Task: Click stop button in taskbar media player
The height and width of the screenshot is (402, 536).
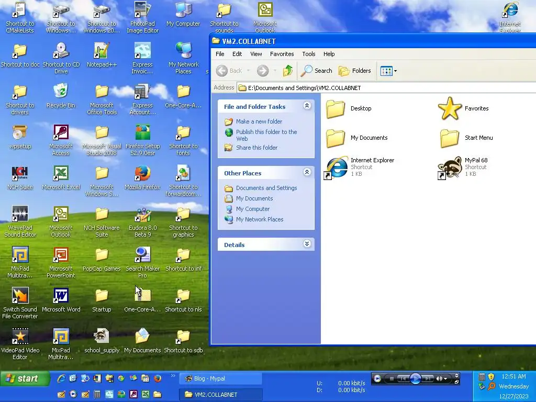Action: (x=392, y=379)
